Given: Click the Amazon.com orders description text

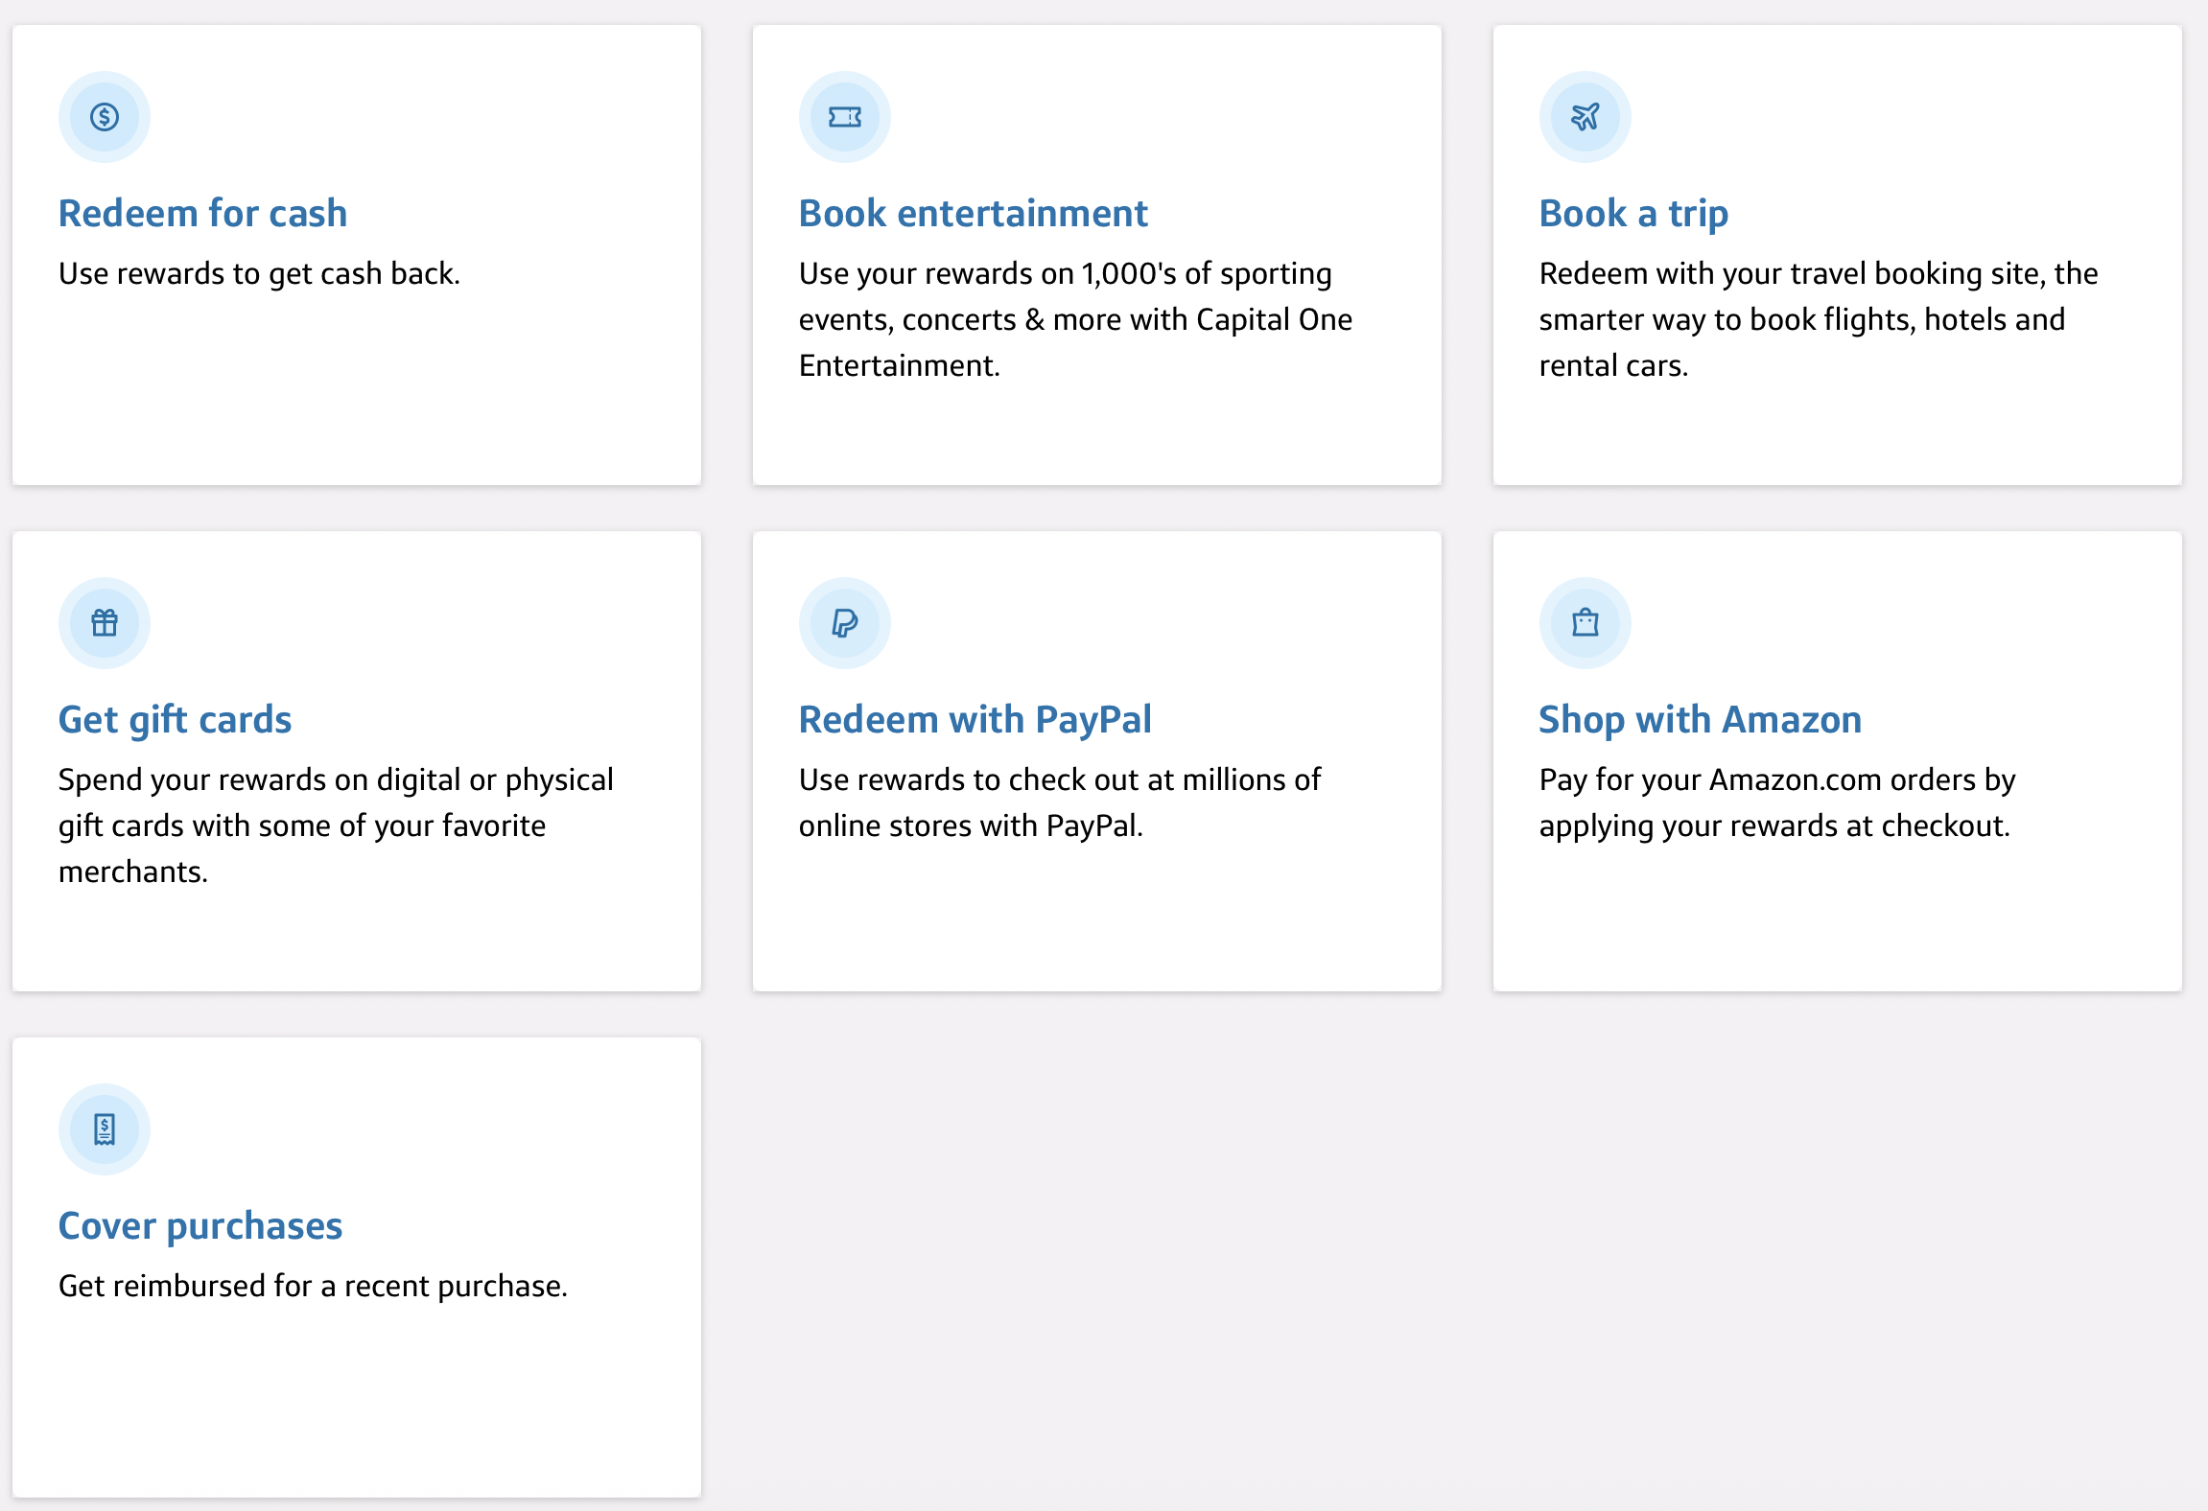Looking at the screenshot, I should (x=1777, y=802).
